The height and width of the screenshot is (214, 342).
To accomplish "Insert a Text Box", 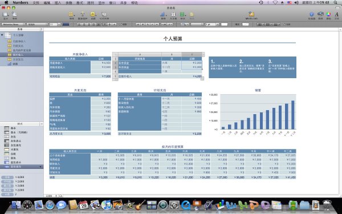I will 173,15.
